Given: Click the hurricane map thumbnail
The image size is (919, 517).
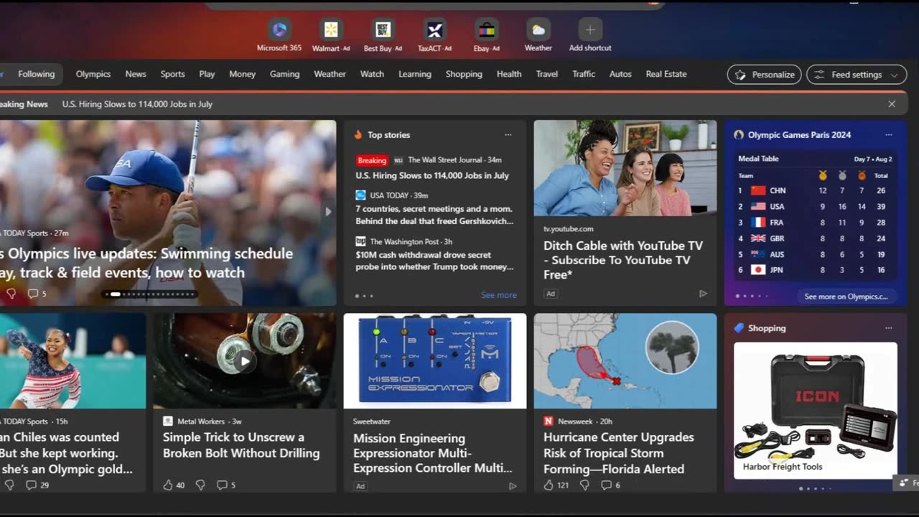Looking at the screenshot, I should click(625, 361).
